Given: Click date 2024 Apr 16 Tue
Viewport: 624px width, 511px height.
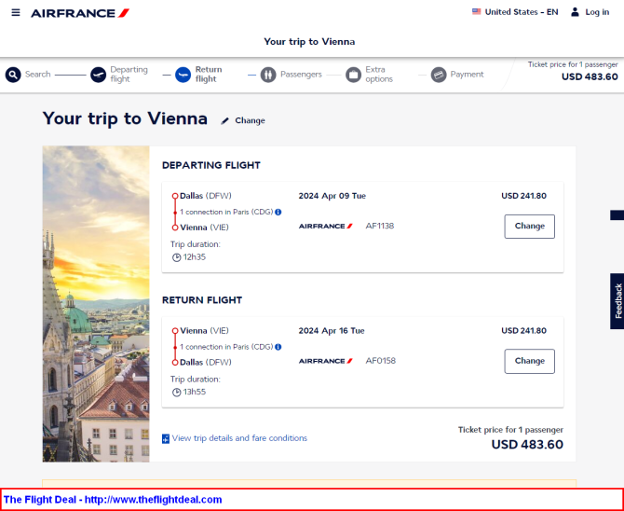Looking at the screenshot, I should pyautogui.click(x=332, y=330).
